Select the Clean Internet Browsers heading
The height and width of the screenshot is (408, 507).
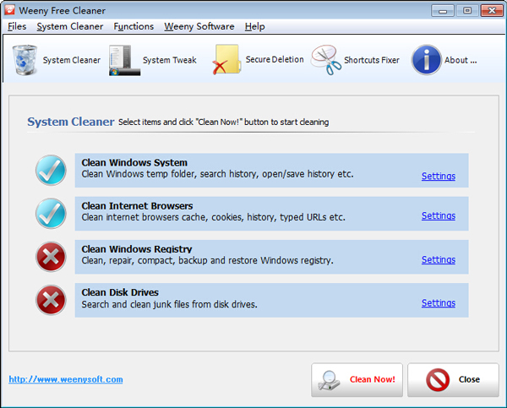(x=137, y=205)
